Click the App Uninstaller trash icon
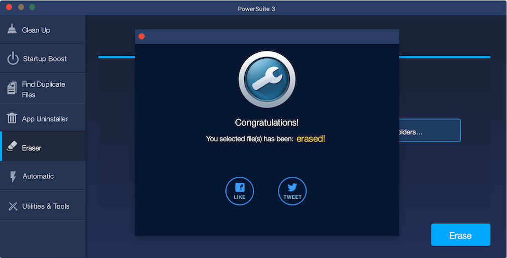The width and height of the screenshot is (507, 258). pyautogui.click(x=12, y=118)
